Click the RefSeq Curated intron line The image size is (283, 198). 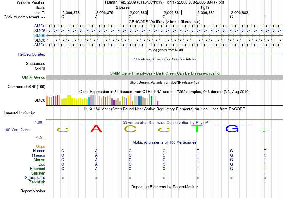pyautogui.click(x=165, y=54)
